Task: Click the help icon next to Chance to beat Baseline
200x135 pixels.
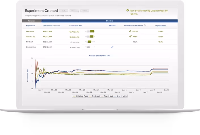Action: 145,25
